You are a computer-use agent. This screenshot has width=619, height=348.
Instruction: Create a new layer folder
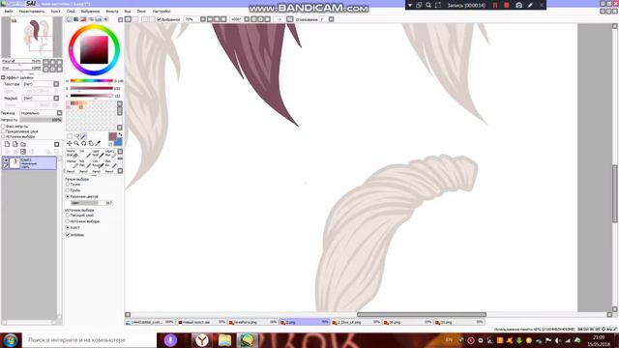(x=23, y=144)
